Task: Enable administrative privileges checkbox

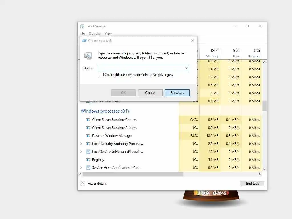Action: coord(102,75)
